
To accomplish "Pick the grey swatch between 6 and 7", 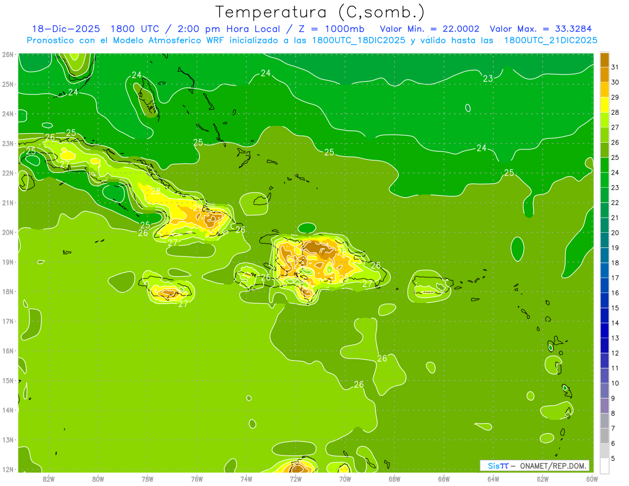I will [x=604, y=436].
